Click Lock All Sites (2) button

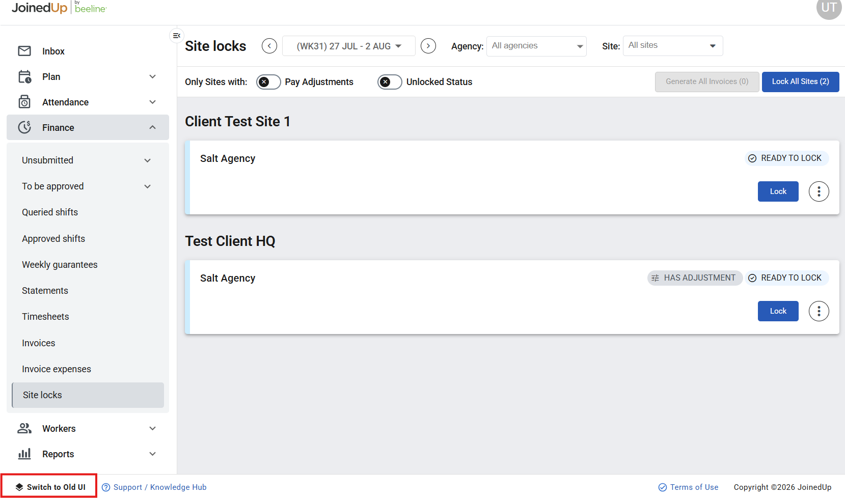pos(801,82)
